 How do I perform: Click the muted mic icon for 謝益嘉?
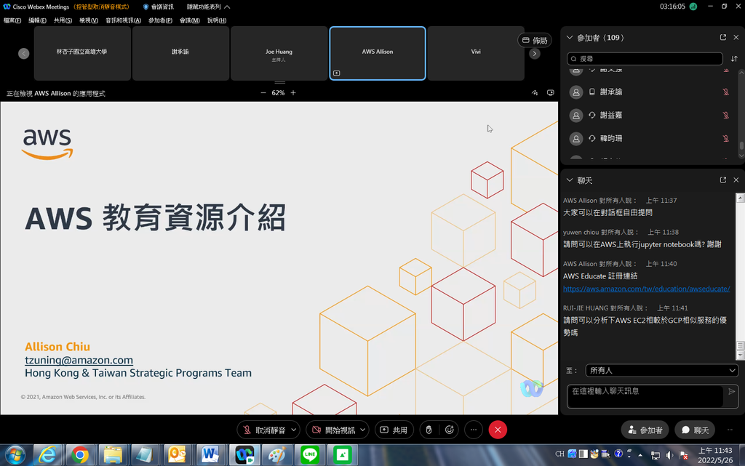[725, 116]
